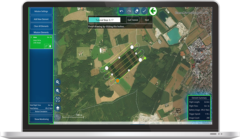Image resolution: width=240 pixels, height=139 pixels.
Task: Click the square midpoint handle on northeast edge
Action: pyautogui.click(x=136, y=53)
